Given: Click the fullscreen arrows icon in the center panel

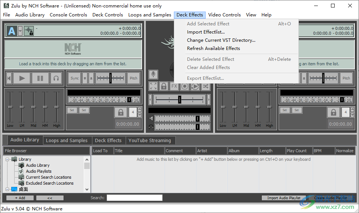Looking at the screenshot, I should click(153, 87).
